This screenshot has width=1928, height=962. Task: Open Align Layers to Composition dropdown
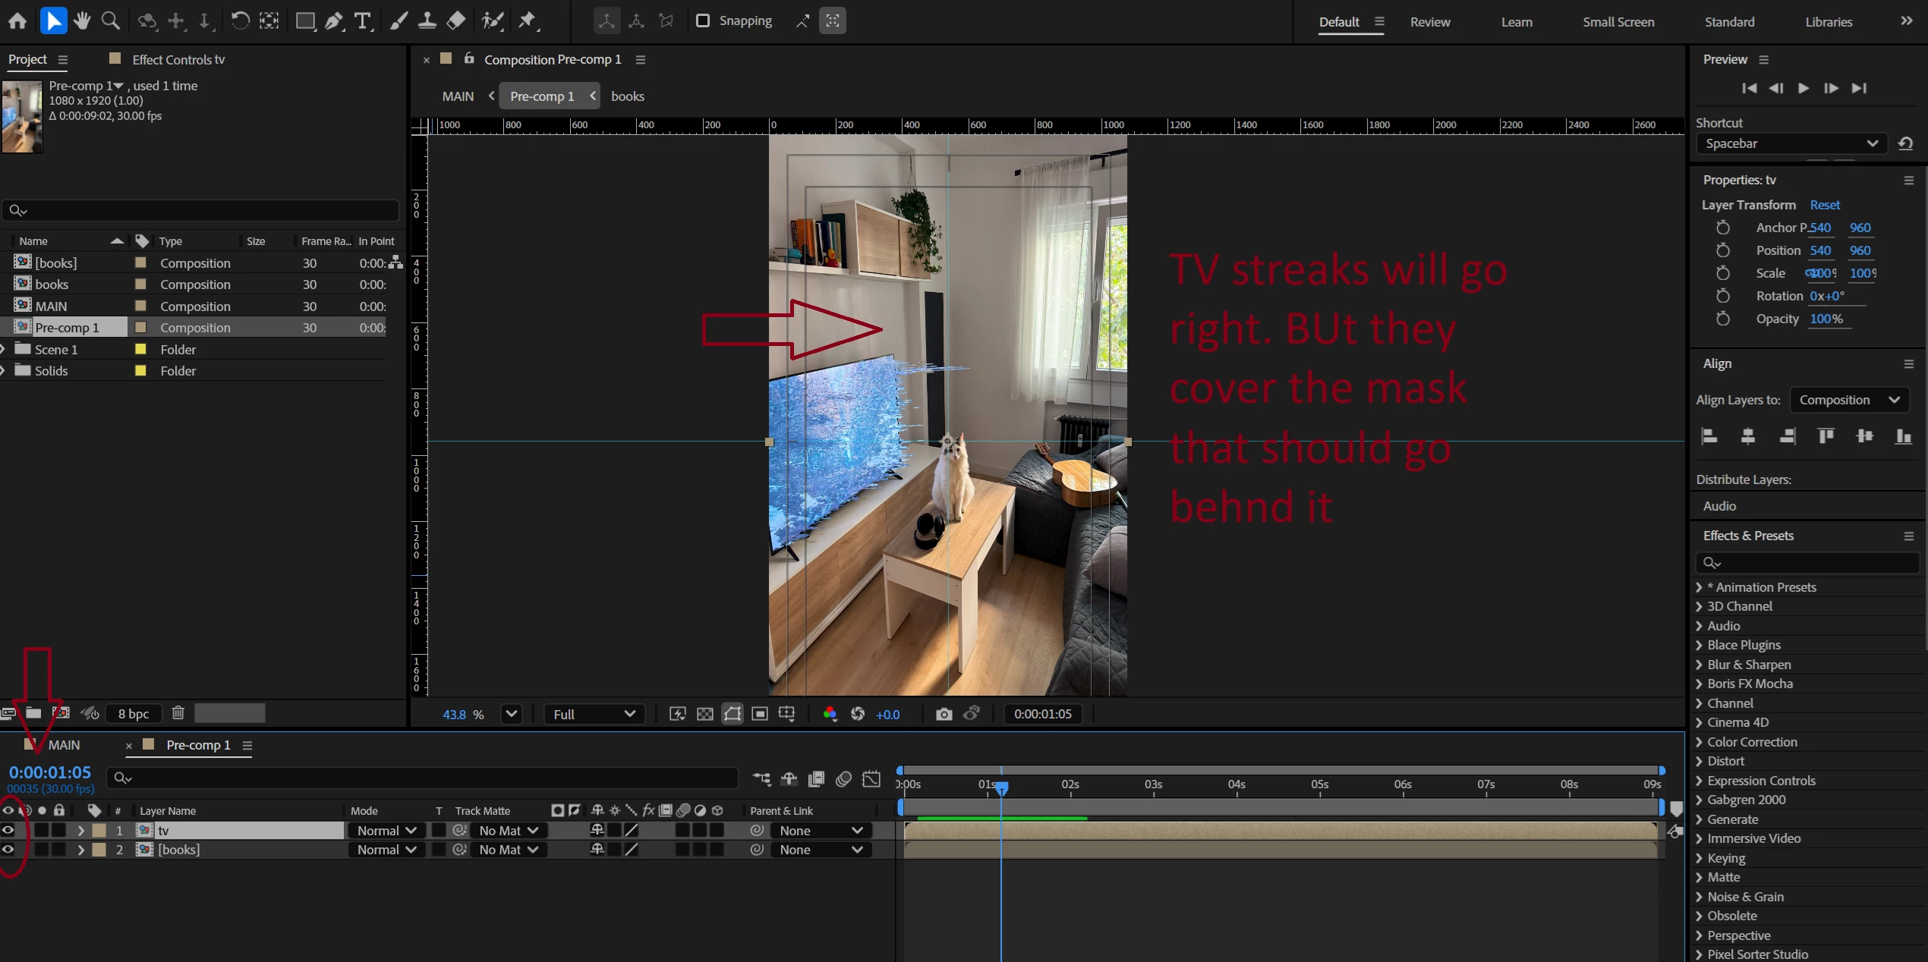pyautogui.click(x=1848, y=400)
